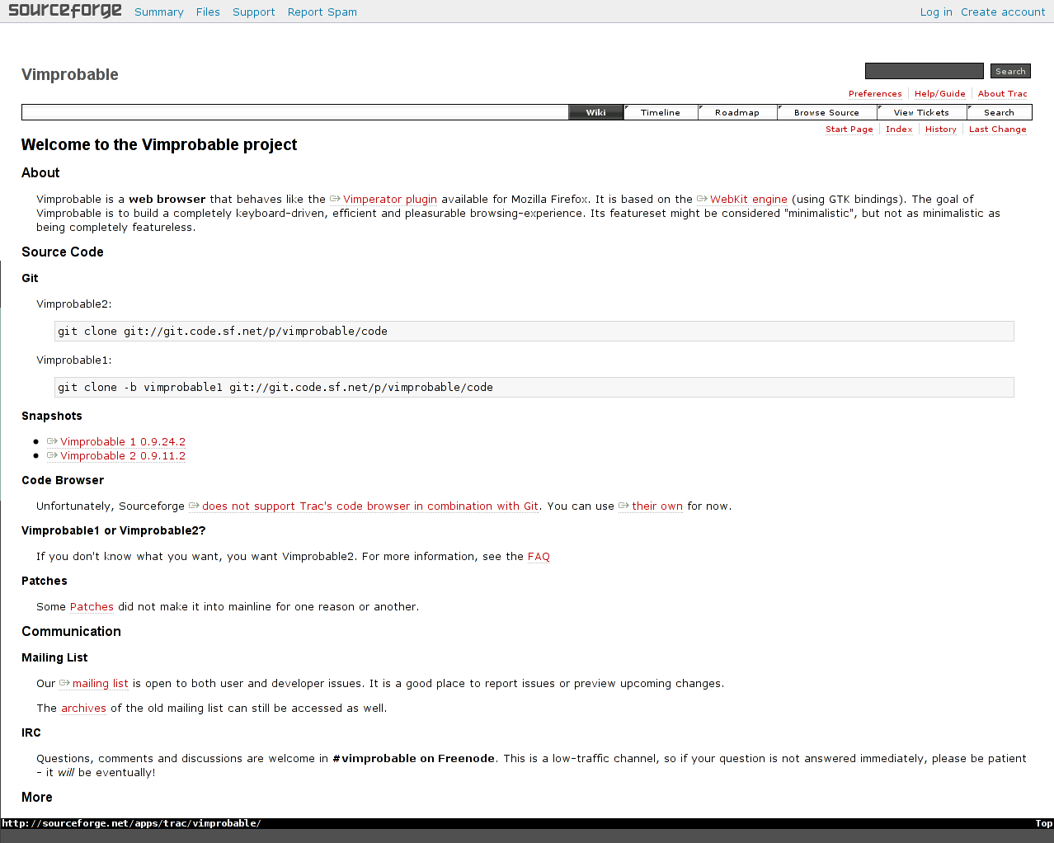Image resolution: width=1054 pixels, height=843 pixels.
Task: Click the SourceForge logo
Action: coord(64,11)
